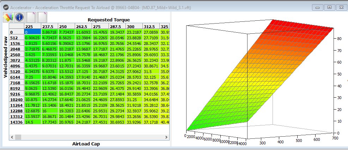Click cell 31.25 in row 10240
This screenshot has height=150, width=348.
pyautogui.click(x=134, y=99)
